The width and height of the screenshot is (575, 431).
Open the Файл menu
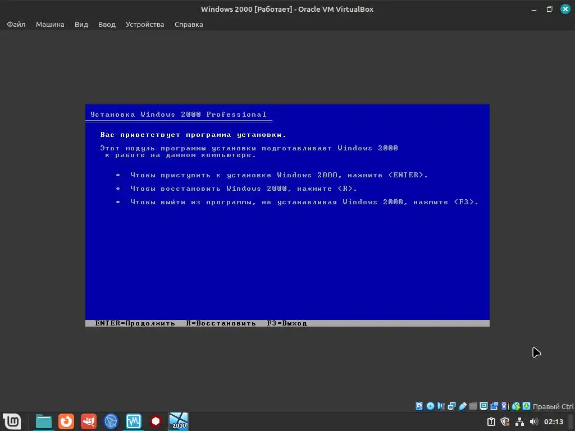point(16,24)
